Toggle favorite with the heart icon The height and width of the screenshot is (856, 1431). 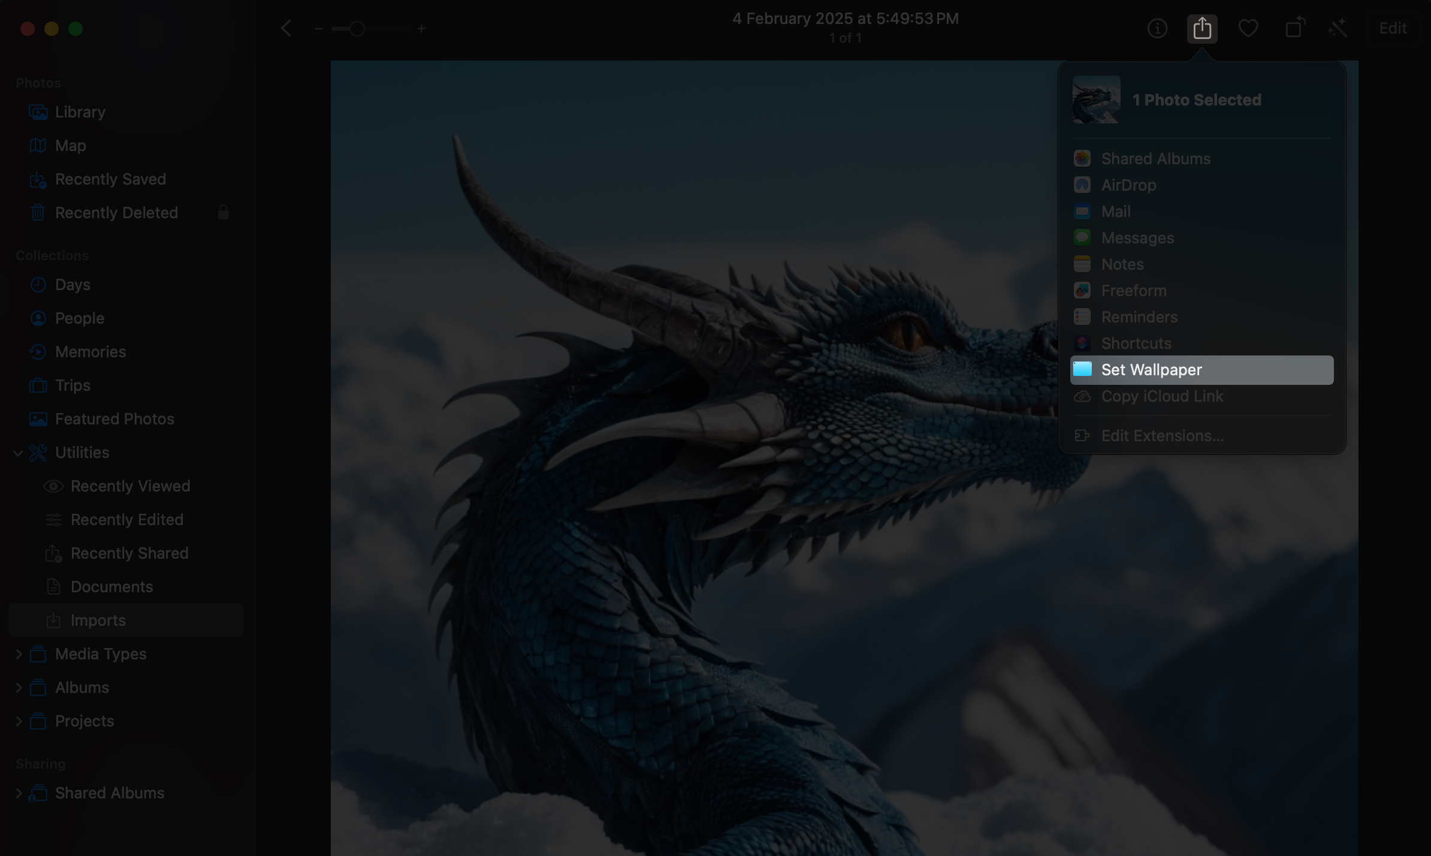click(1248, 28)
